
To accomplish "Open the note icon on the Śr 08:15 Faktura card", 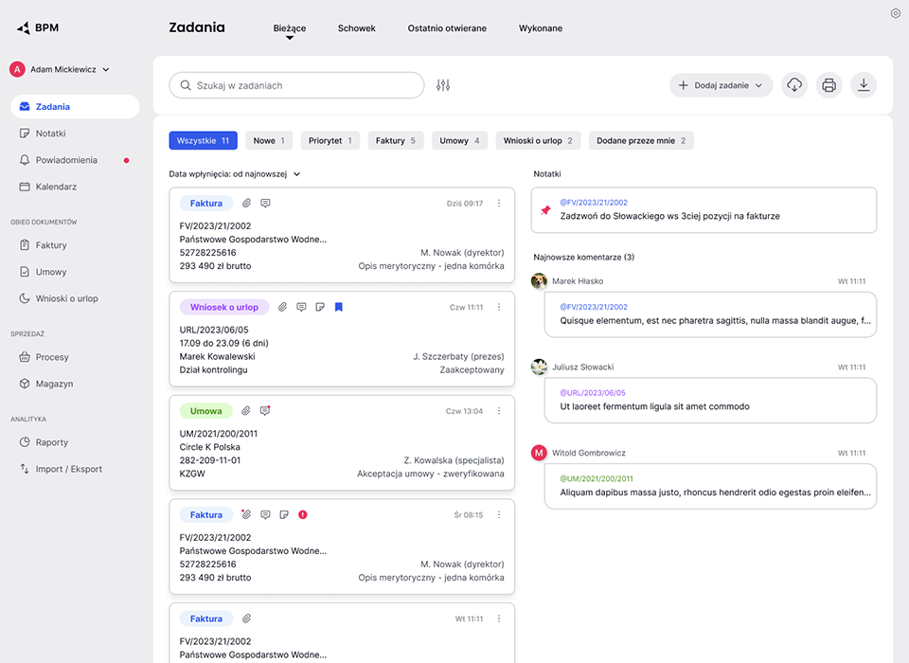I will 284,514.
